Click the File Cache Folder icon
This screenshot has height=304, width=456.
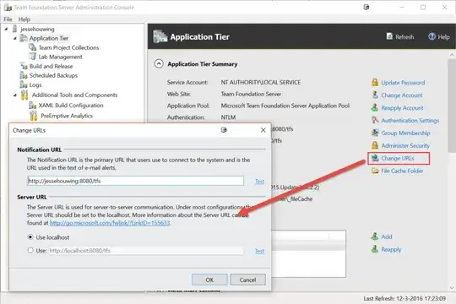375,171
